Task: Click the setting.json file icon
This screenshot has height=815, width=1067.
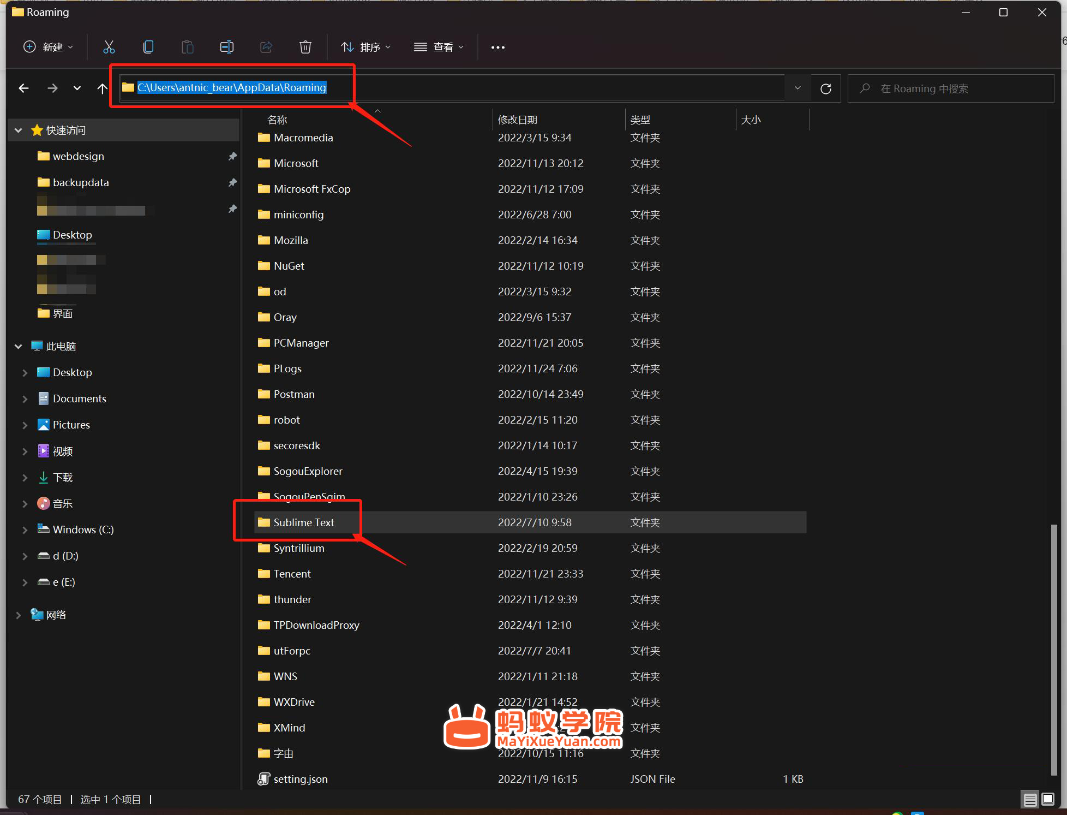Action: click(264, 779)
